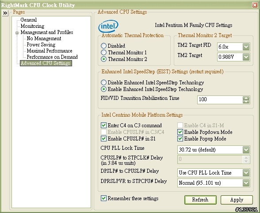The width and height of the screenshot is (260, 213).
Task: Open the No Management profile
Action: click(44, 38)
